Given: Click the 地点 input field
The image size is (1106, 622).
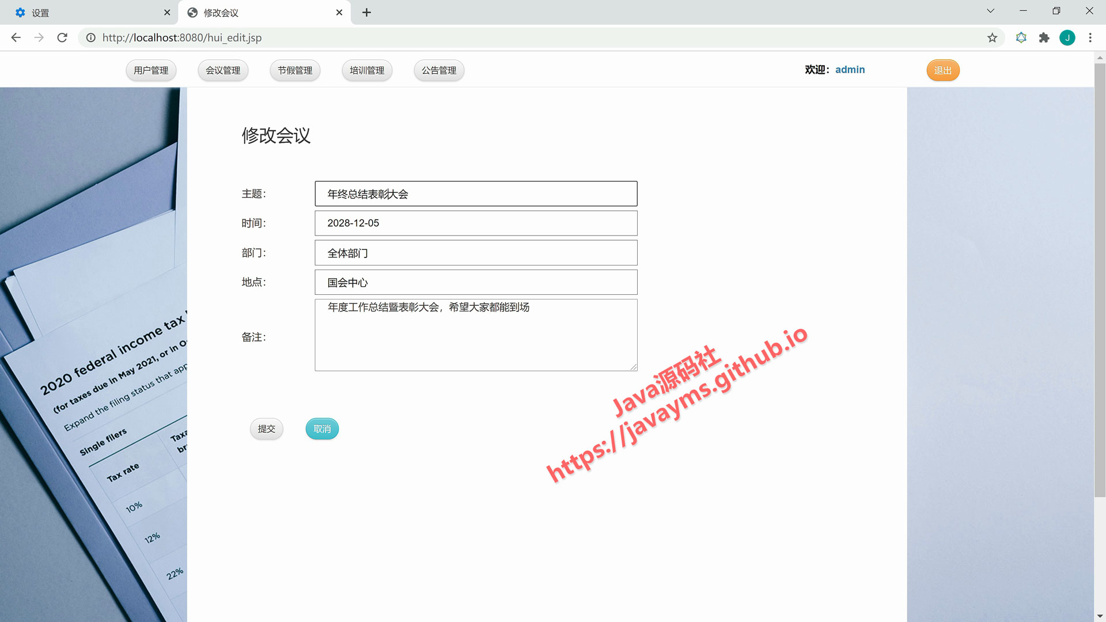Looking at the screenshot, I should [476, 282].
